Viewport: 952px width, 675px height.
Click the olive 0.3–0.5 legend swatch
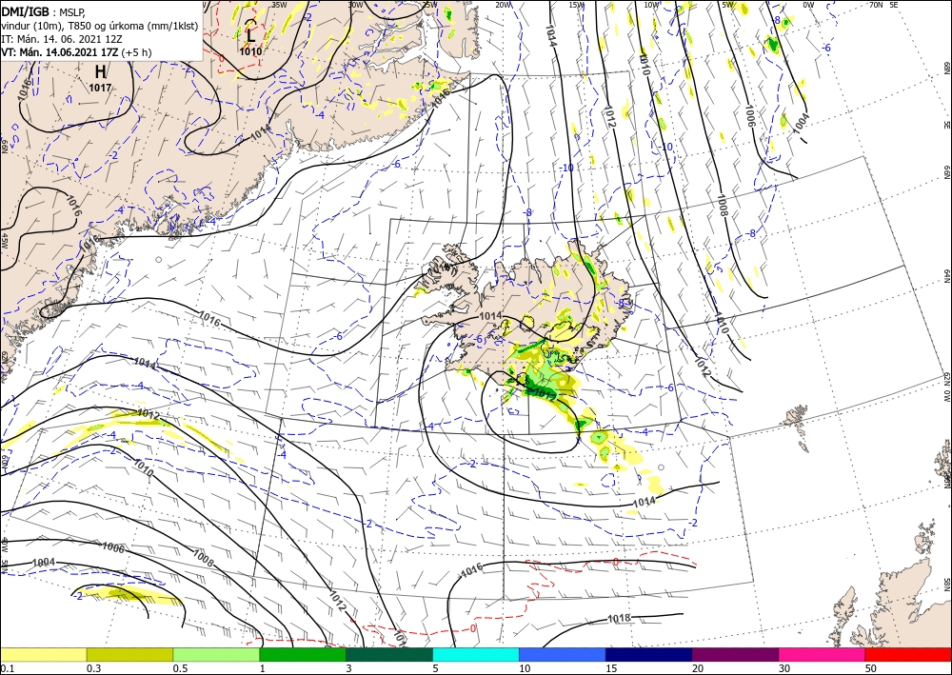129,655
